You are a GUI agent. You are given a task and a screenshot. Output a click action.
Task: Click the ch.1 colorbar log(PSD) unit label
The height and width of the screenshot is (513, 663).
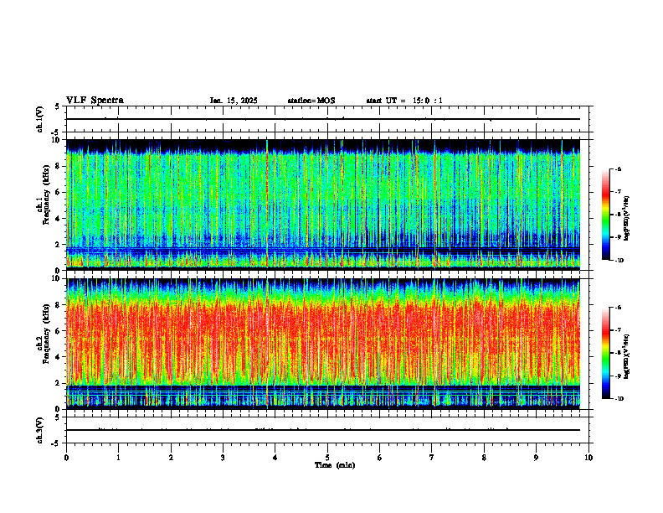click(x=627, y=219)
